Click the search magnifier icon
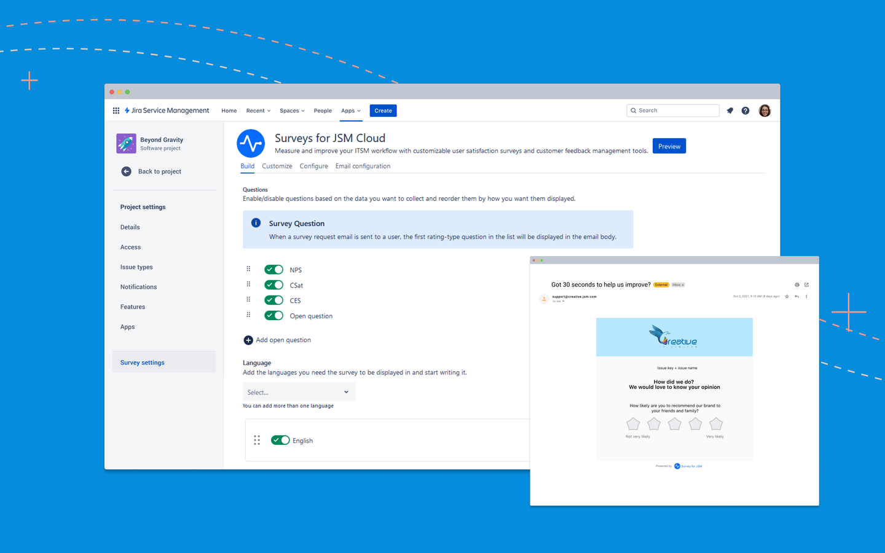 click(633, 111)
